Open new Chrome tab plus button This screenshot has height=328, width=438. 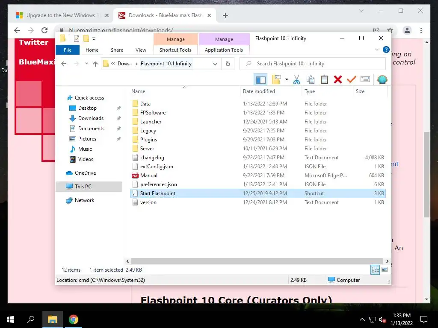(225, 15)
